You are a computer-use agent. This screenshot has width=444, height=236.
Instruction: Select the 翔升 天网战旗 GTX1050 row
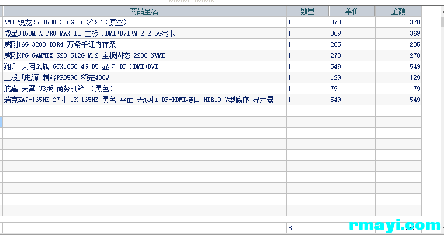coord(212,66)
